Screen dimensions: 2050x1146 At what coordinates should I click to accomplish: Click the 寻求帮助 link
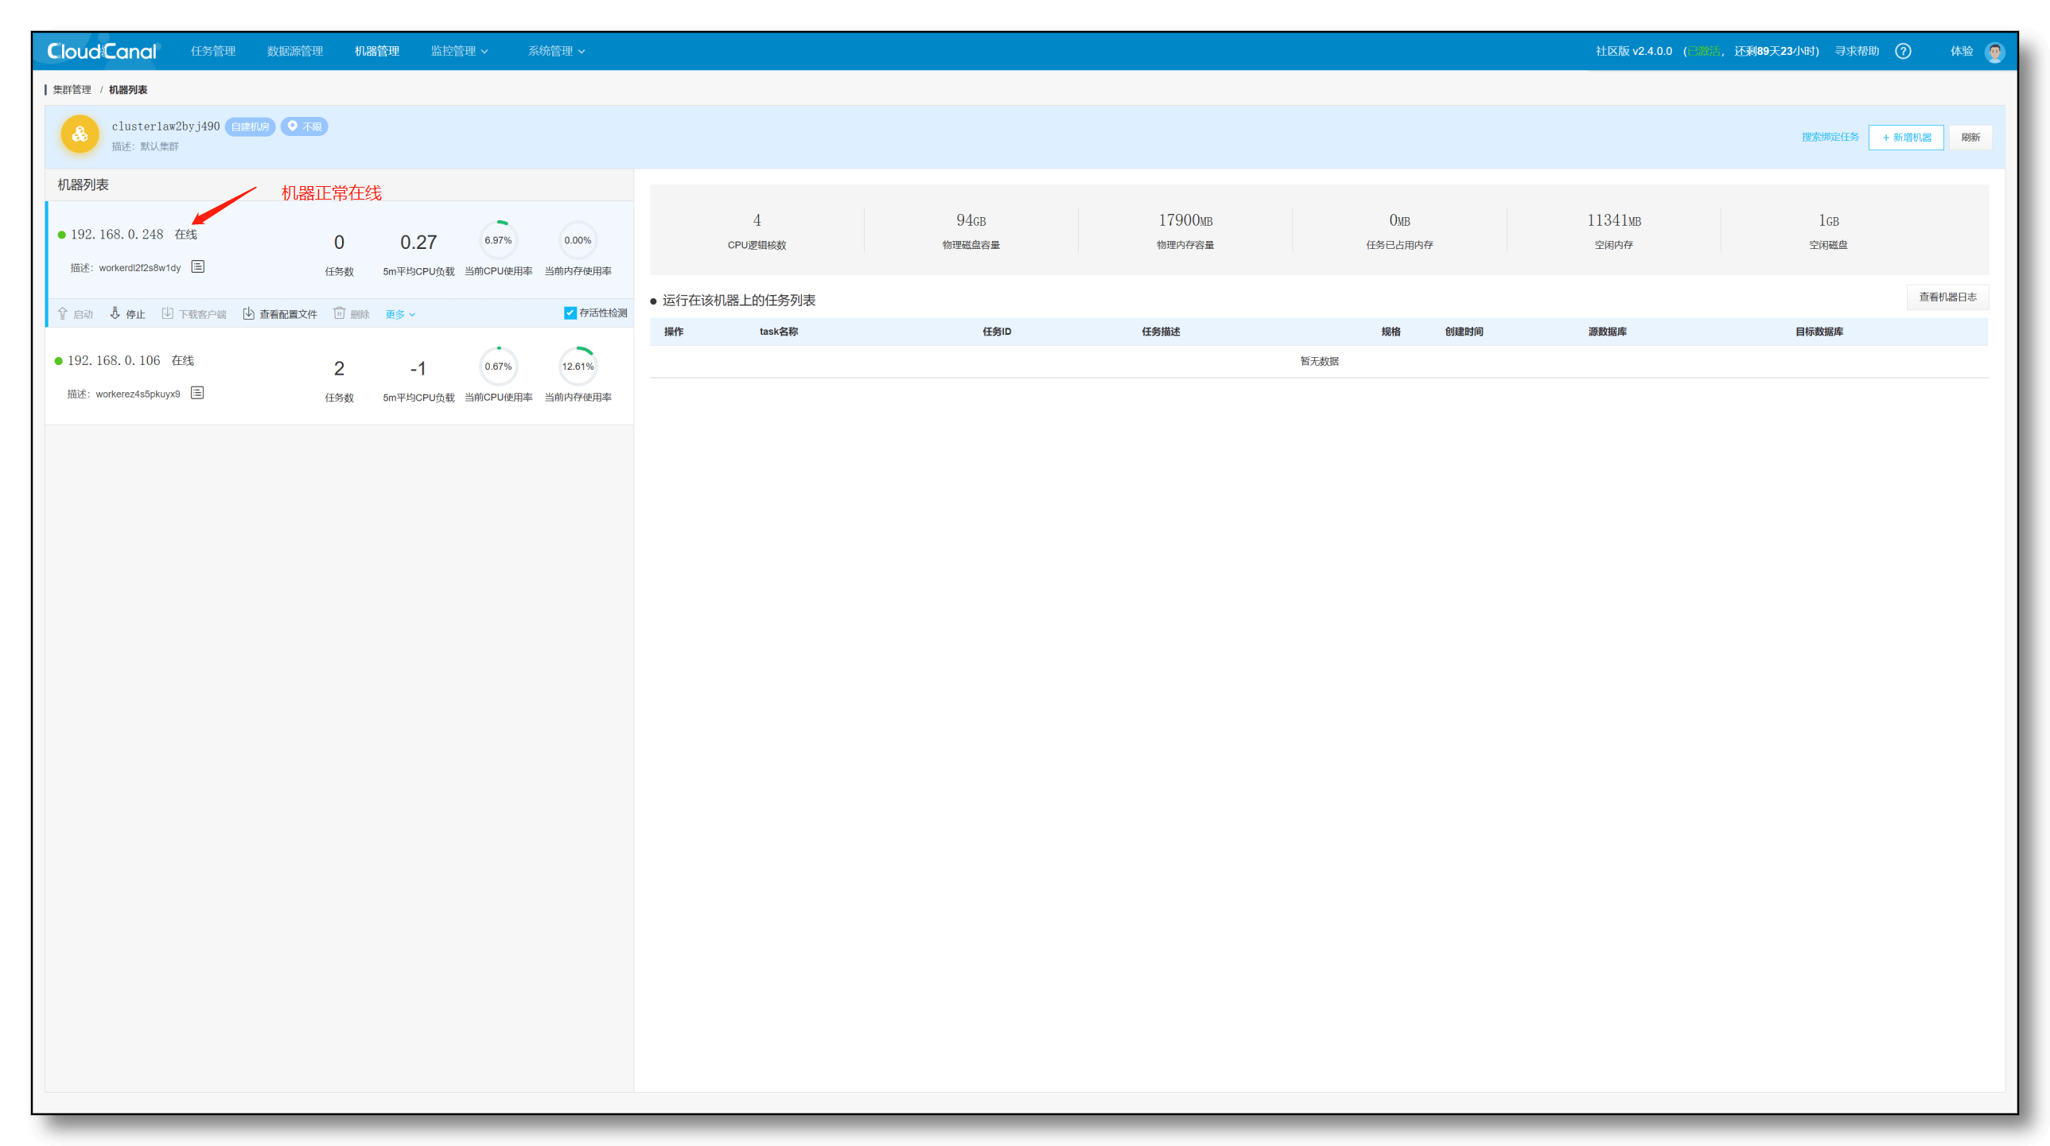[x=1857, y=51]
